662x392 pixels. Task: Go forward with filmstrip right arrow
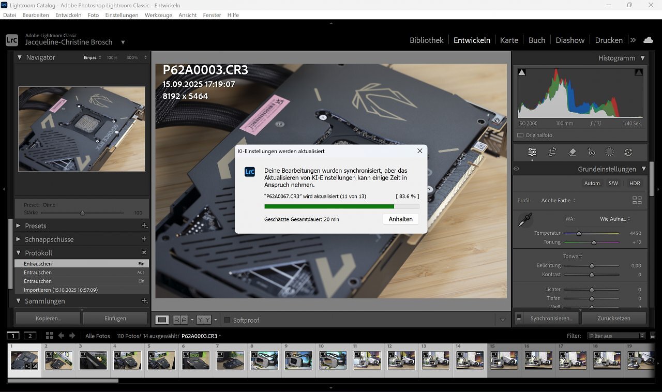coord(72,336)
